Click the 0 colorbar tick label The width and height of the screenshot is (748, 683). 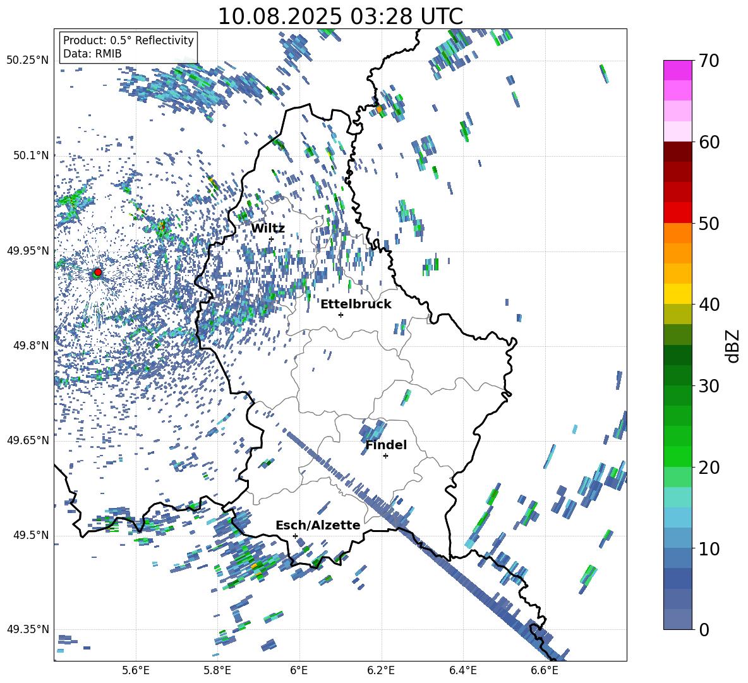tap(704, 629)
